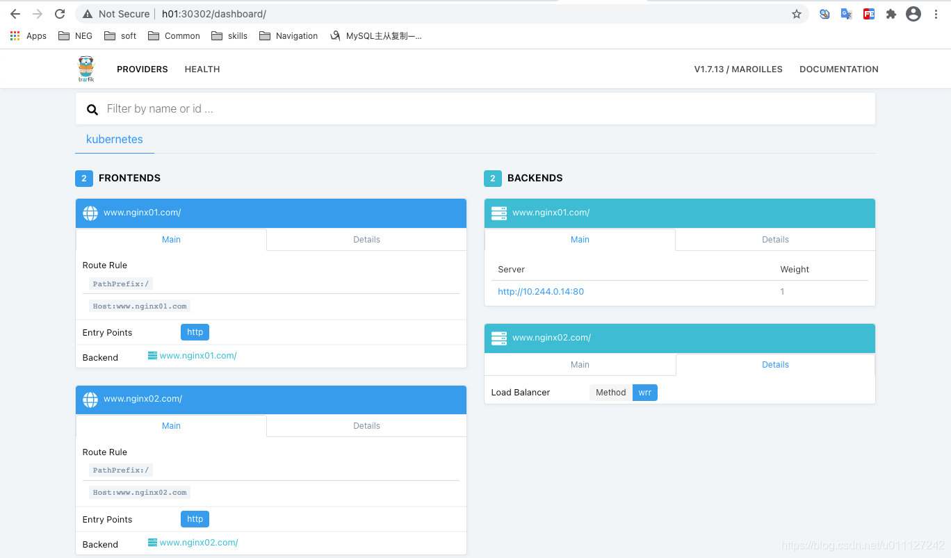Open the Apps bookmarks shortcut
This screenshot has width=951, height=558.
pos(29,36)
